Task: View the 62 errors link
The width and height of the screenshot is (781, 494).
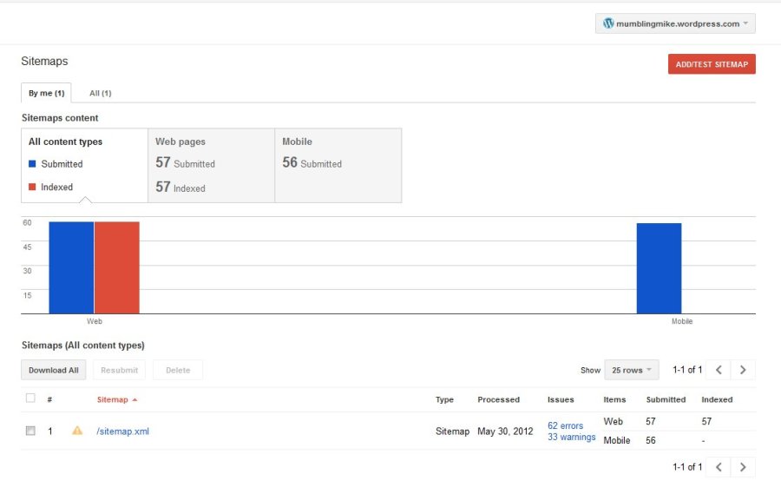Action: 565,425
